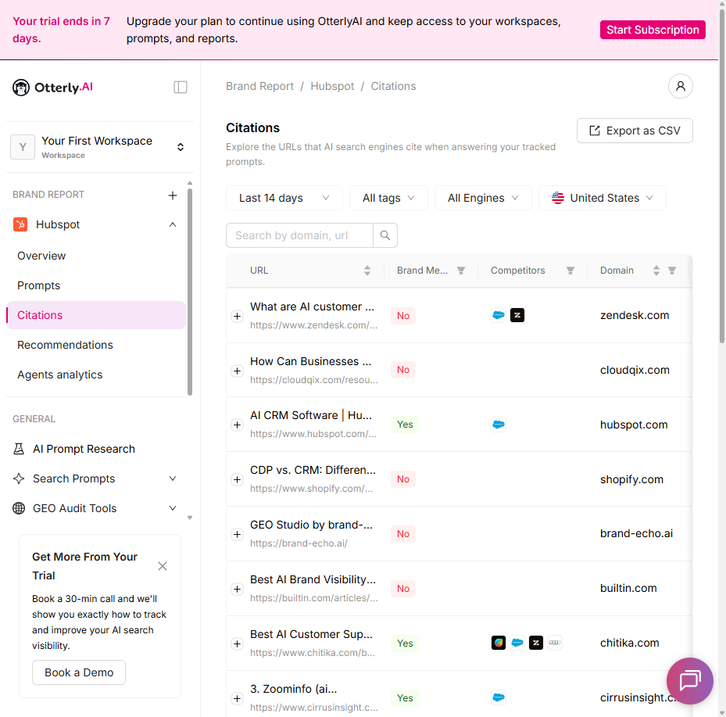The height and width of the screenshot is (717, 726).
Task: Expand the GEO Audit Tools menu
Action: [x=172, y=508]
